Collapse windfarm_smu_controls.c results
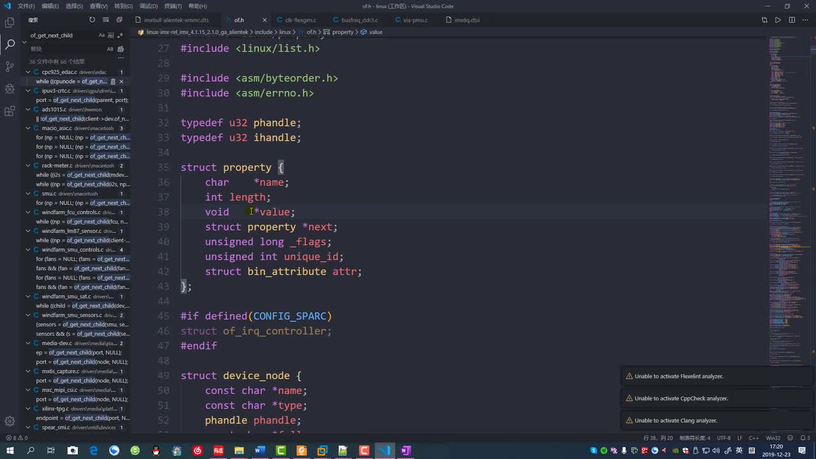 click(x=29, y=249)
